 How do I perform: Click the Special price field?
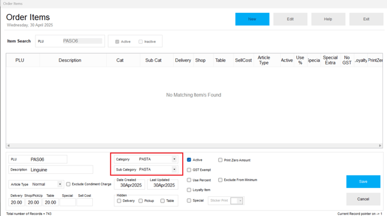tap(67, 203)
